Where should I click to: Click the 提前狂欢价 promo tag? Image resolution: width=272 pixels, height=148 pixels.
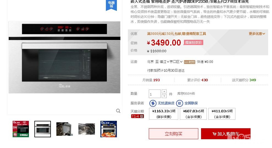pyautogui.click(x=193, y=43)
